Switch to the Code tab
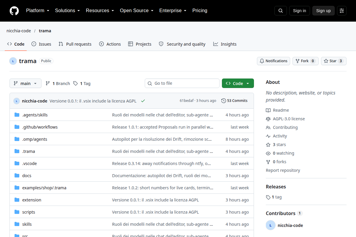This screenshot has width=356, height=237. tap(16, 44)
